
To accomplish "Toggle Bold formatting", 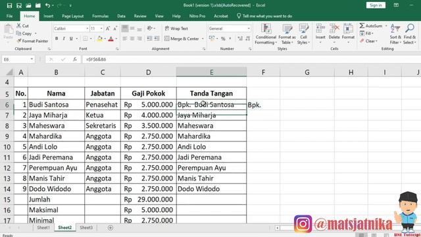I will [57, 39].
